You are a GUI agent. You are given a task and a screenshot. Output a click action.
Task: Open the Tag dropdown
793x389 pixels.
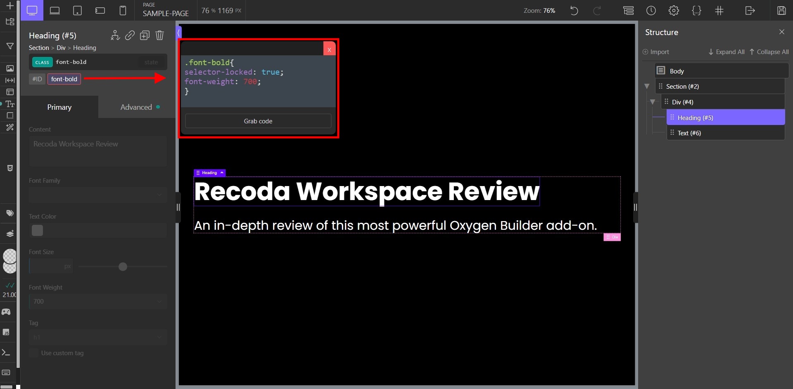click(97, 337)
